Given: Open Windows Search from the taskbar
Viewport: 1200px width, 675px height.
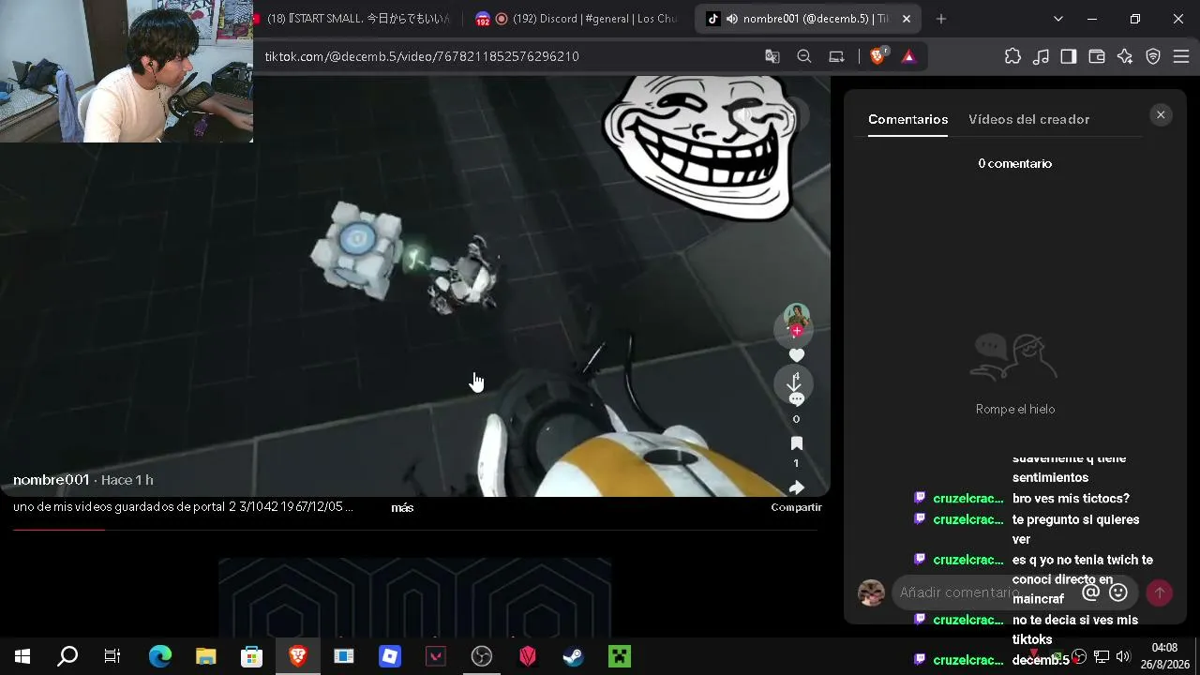Looking at the screenshot, I should pos(67,656).
